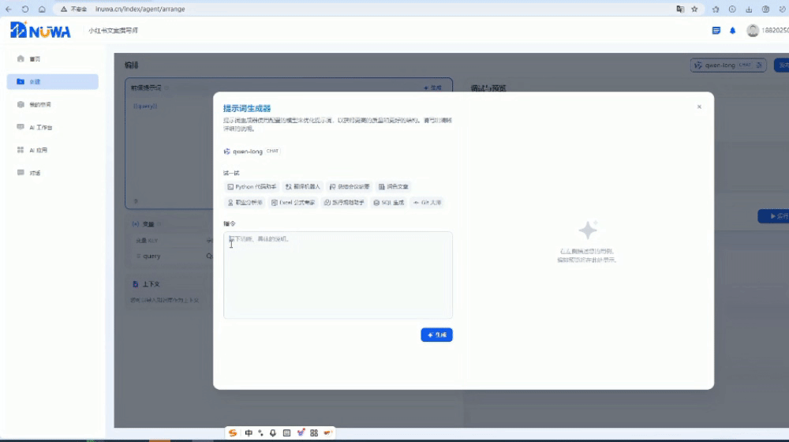Toggle punctuation mode in the IME toolbar
Image resolution: width=789 pixels, height=442 pixels.
[x=260, y=433]
